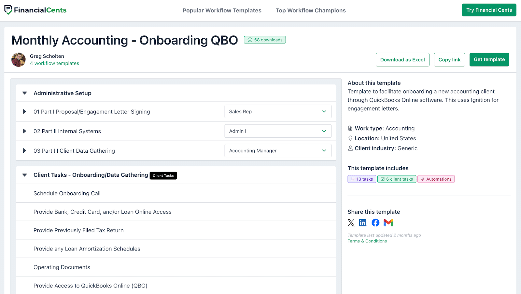The width and height of the screenshot is (521, 294).
Task: Expand 02 Part II Internal Systems
Action: coord(24,131)
